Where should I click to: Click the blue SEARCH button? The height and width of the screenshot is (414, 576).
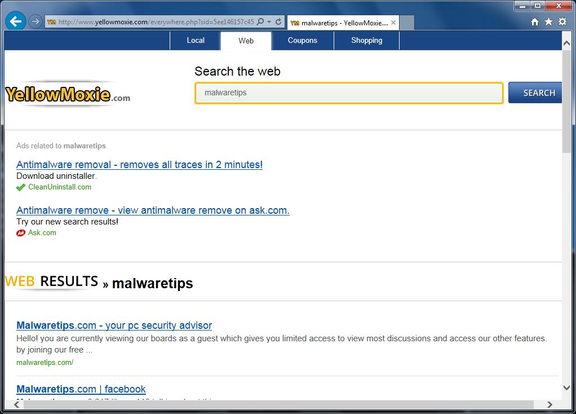point(535,93)
